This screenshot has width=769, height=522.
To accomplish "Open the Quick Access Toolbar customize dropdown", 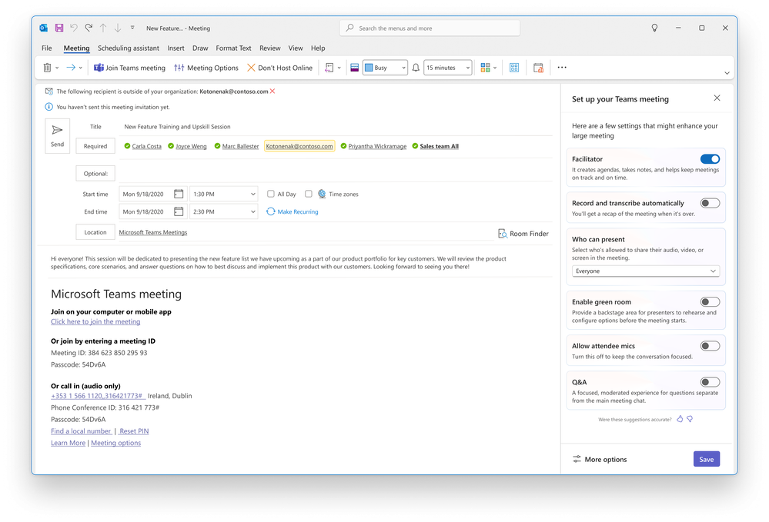I will click(132, 28).
